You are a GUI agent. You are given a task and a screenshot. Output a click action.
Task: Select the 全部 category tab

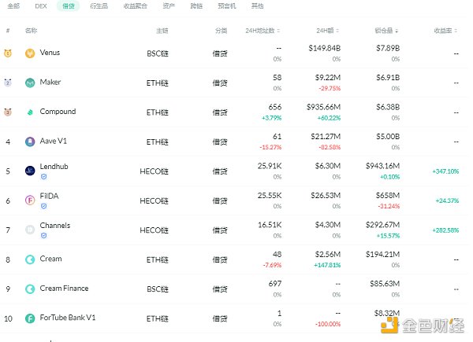(13, 6)
